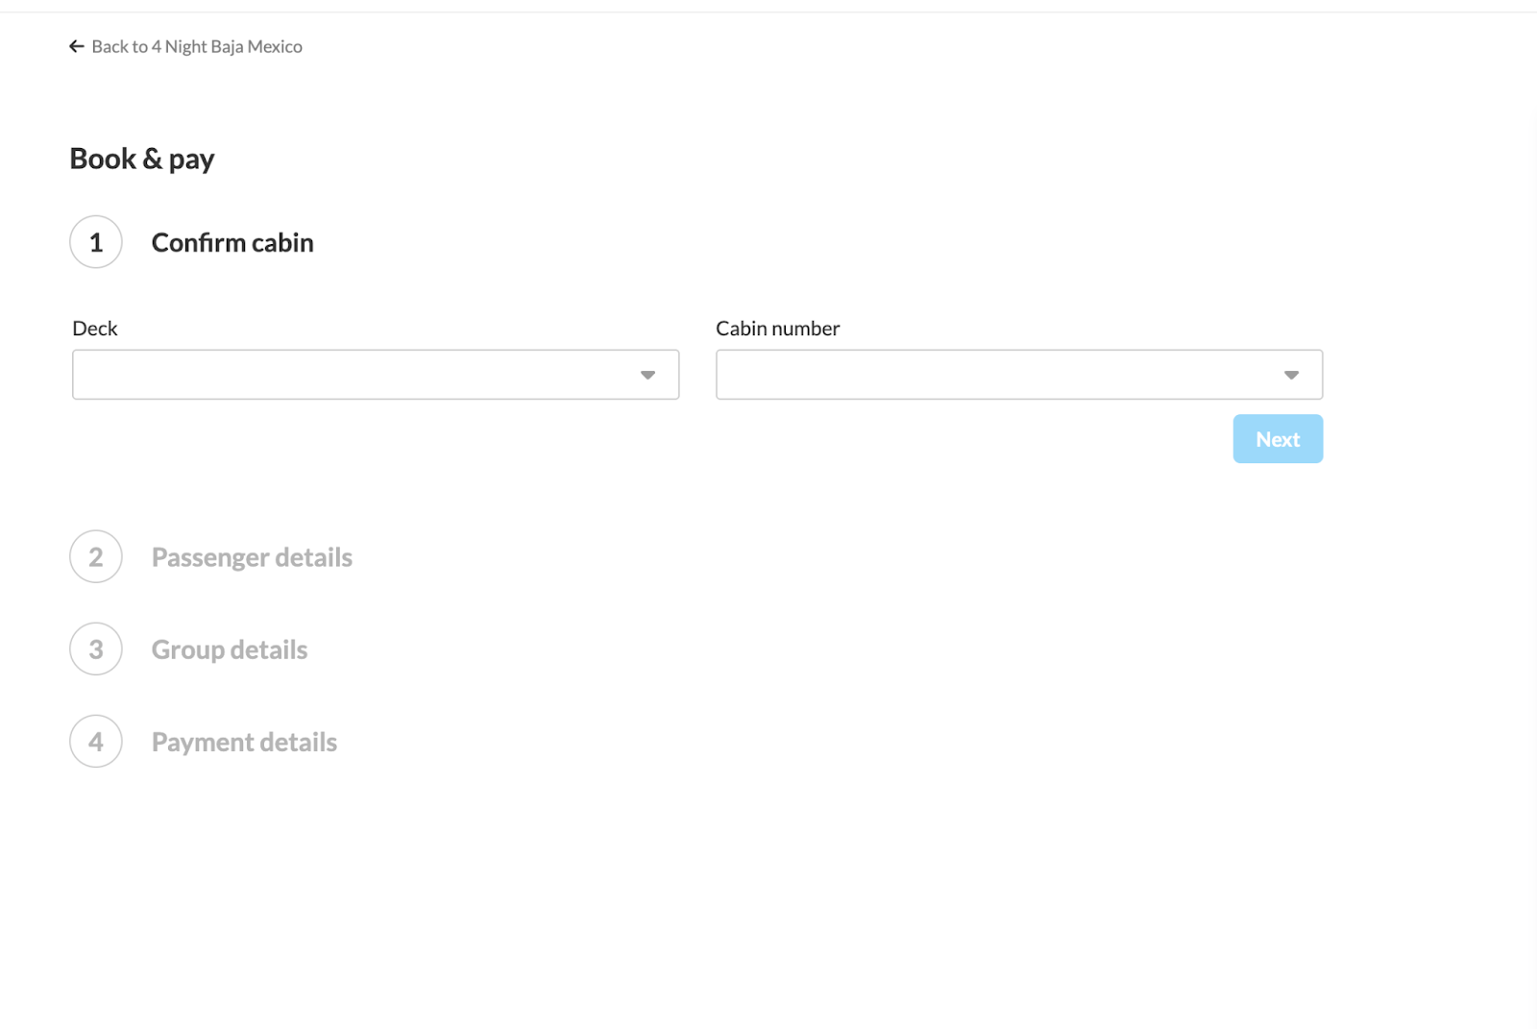This screenshot has width=1537, height=1029.
Task: Click the step 2 circle icon
Action: pyautogui.click(x=96, y=557)
